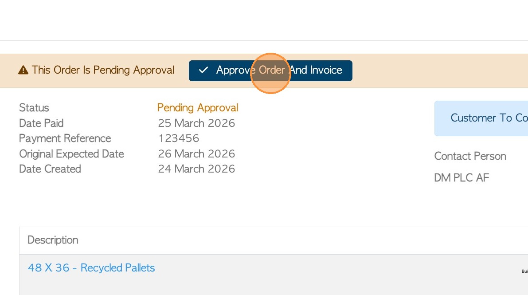Click the Payment Reference label
Image resolution: width=528 pixels, height=295 pixels.
[65, 138]
